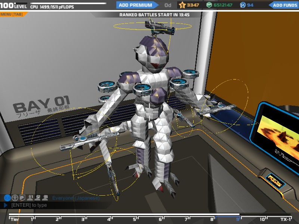Screen dimensions: 299x224
Task: Click the blue GC currency icon
Action: point(243,5)
